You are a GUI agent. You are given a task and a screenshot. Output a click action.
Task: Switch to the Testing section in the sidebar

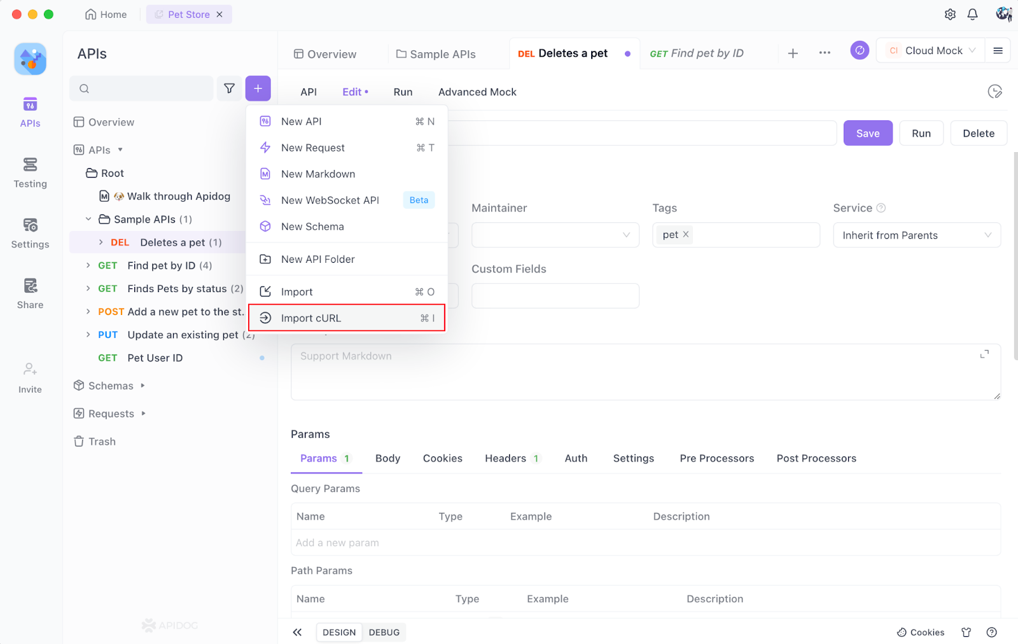(29, 172)
